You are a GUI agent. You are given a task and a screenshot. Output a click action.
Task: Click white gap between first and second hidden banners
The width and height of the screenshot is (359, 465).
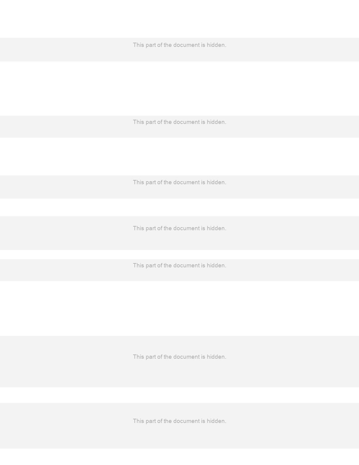click(179, 89)
